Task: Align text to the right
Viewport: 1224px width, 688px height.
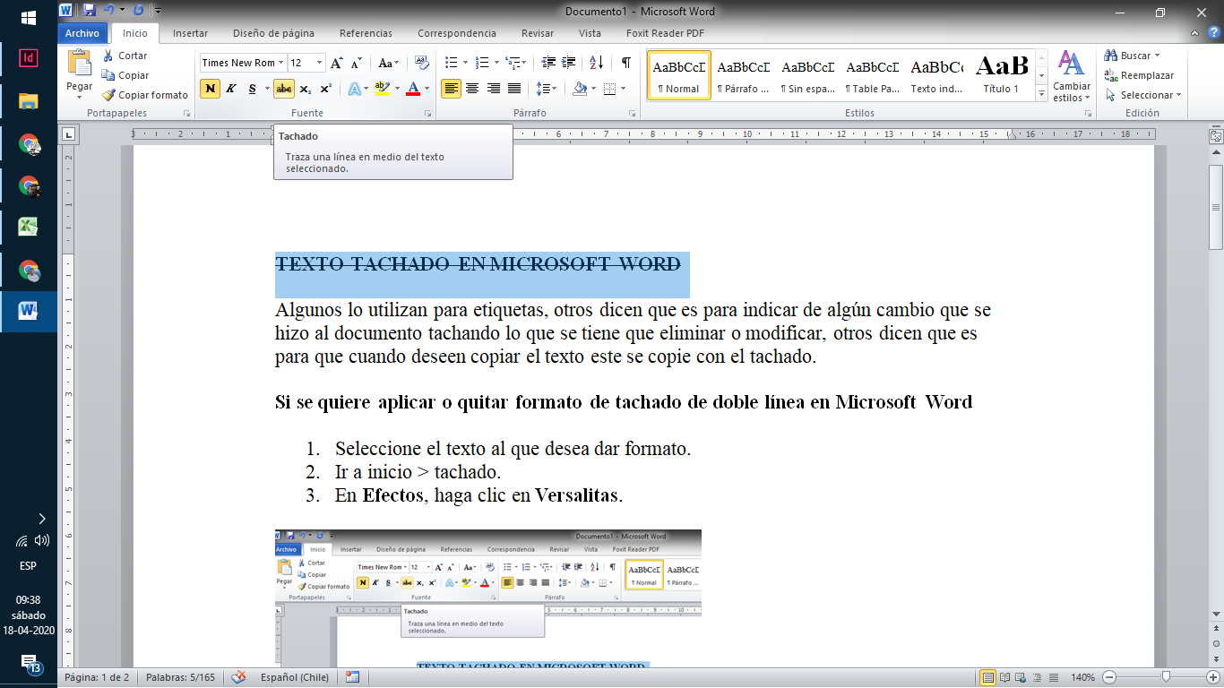Action: pyautogui.click(x=493, y=89)
